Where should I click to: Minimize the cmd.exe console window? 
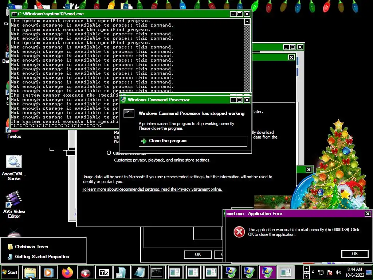coord(233,14)
